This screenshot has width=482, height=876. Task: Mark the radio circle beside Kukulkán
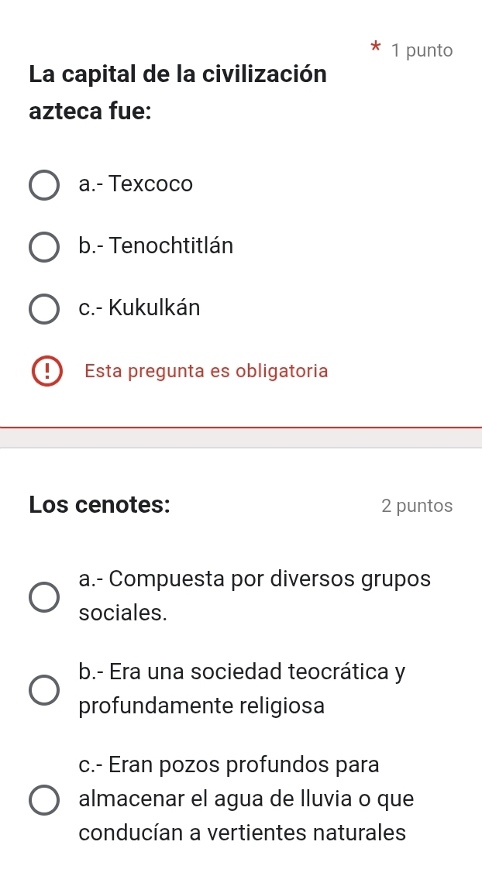coord(43,308)
